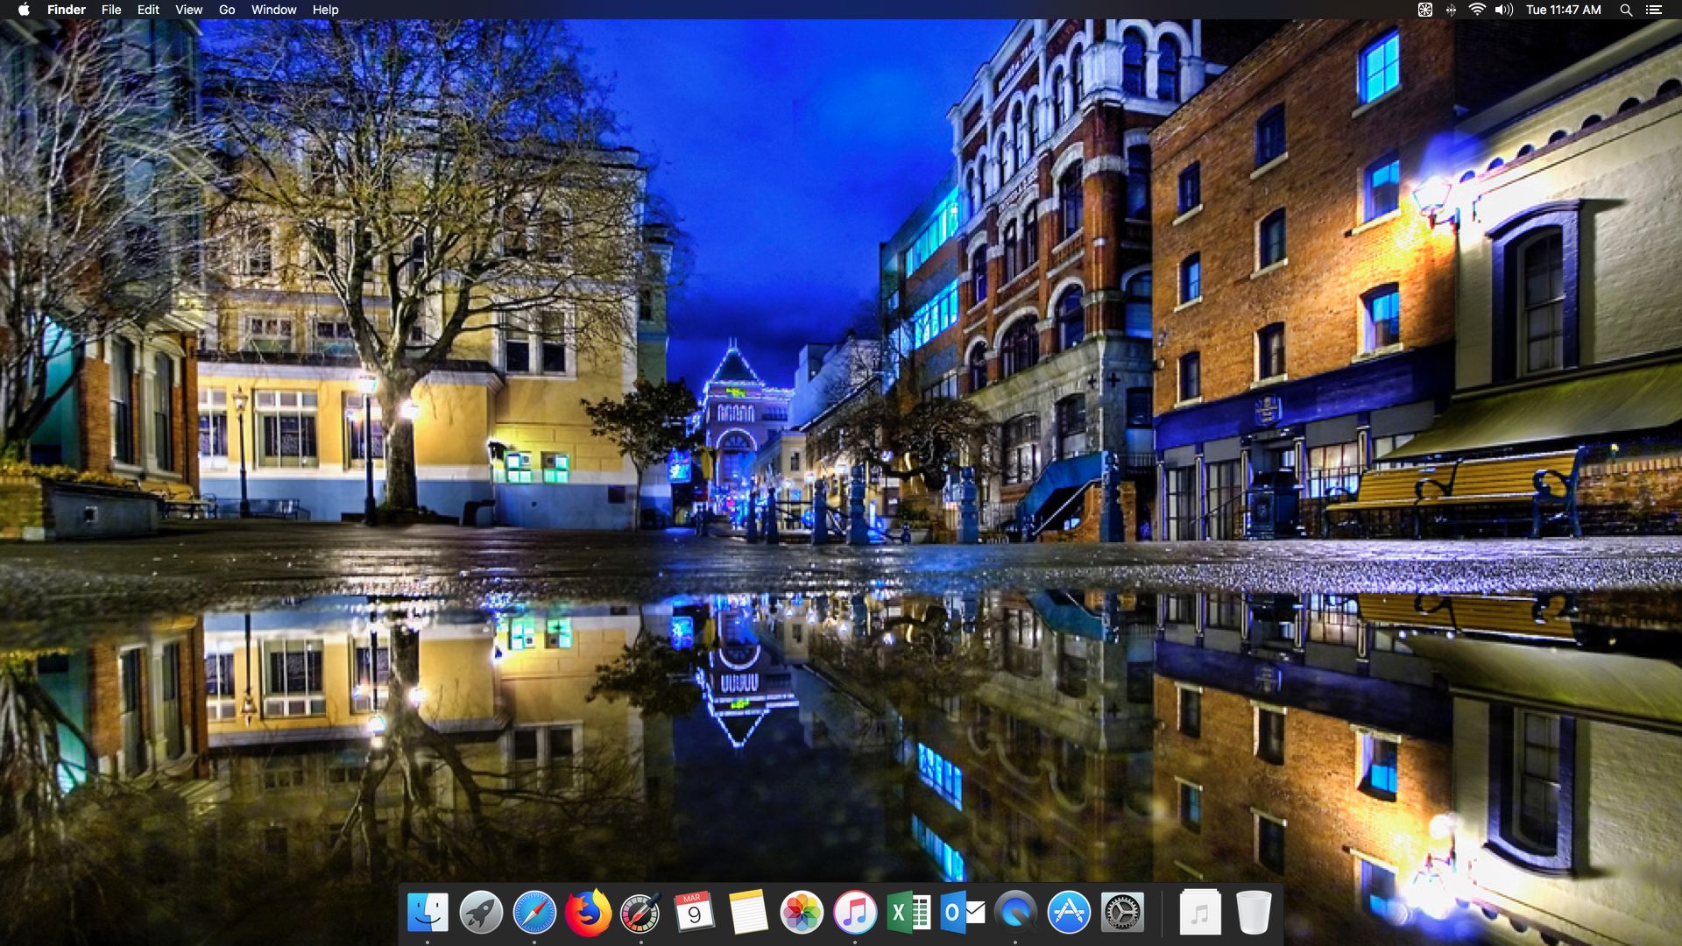Screen dimensions: 1682x946
Task: Open Microsoft Outlook mail
Action: click(x=962, y=914)
